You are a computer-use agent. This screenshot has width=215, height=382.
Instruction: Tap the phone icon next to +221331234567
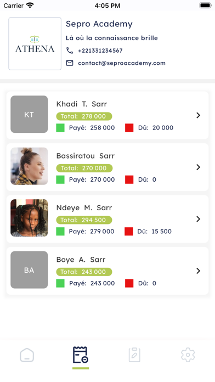tap(70, 50)
